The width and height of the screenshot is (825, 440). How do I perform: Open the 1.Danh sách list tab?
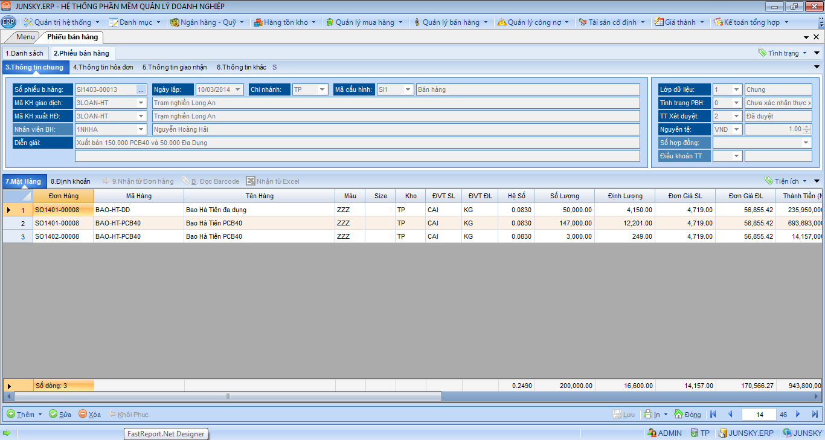(25, 53)
